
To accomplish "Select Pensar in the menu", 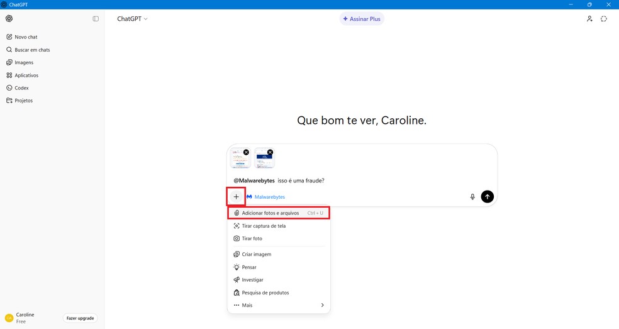I will pyautogui.click(x=279, y=267).
